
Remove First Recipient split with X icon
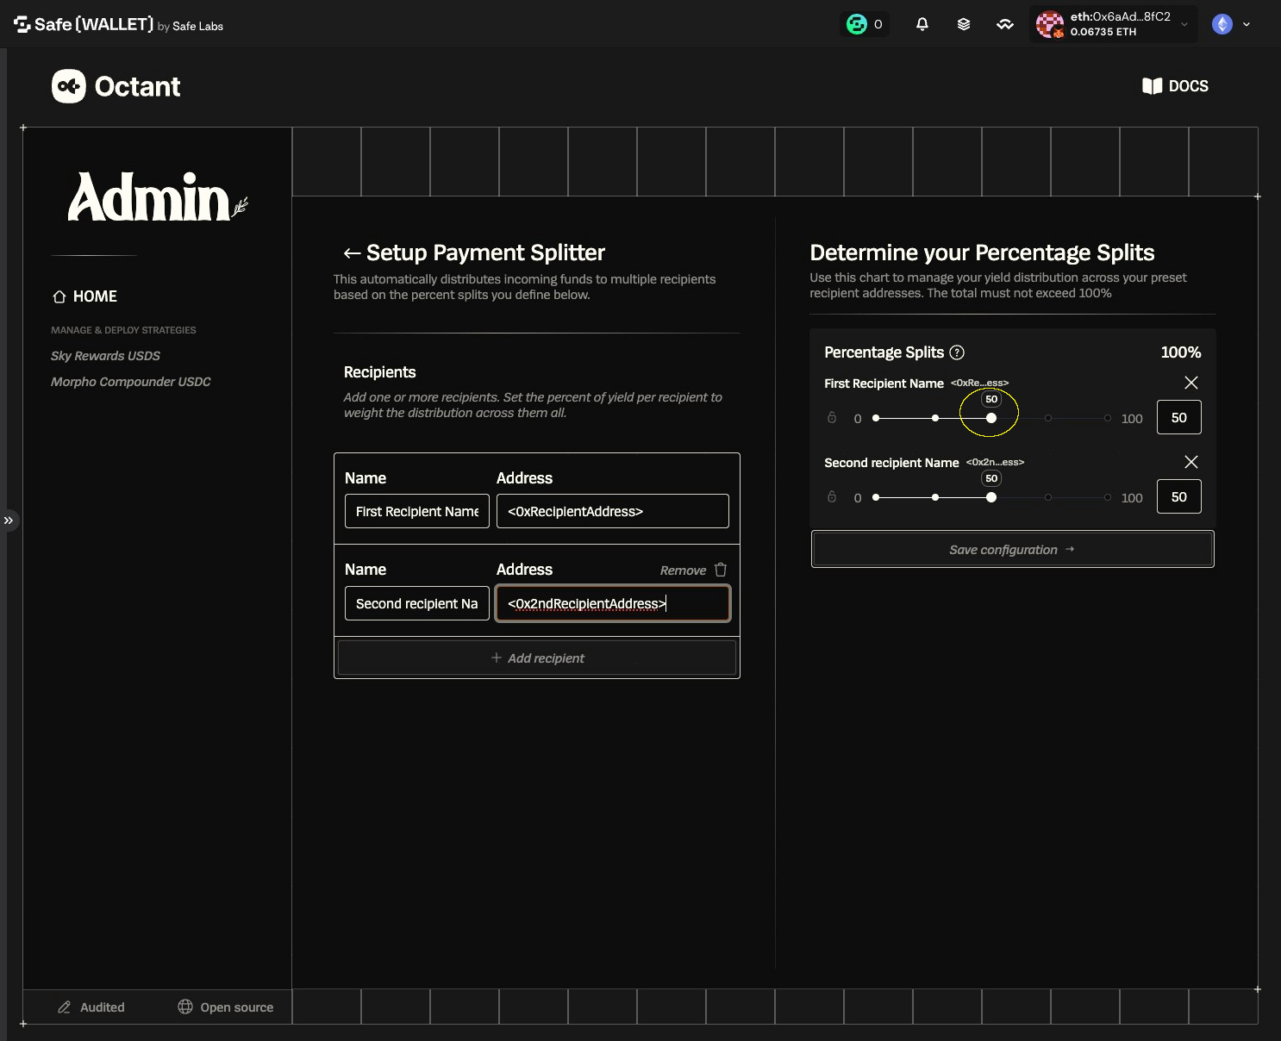[1191, 383]
